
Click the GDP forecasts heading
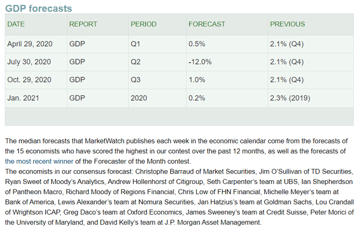(38, 8)
